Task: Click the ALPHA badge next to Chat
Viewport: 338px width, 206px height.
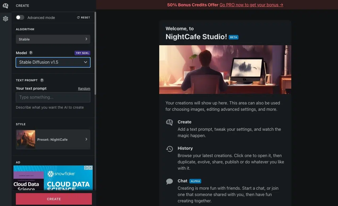Action: [195, 181]
